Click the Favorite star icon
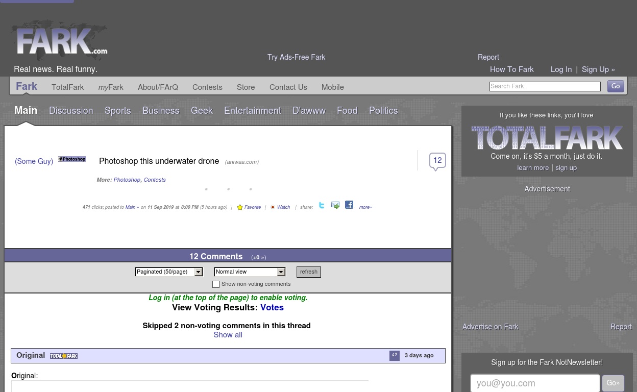Image resolution: width=637 pixels, height=392 pixels. click(x=240, y=207)
